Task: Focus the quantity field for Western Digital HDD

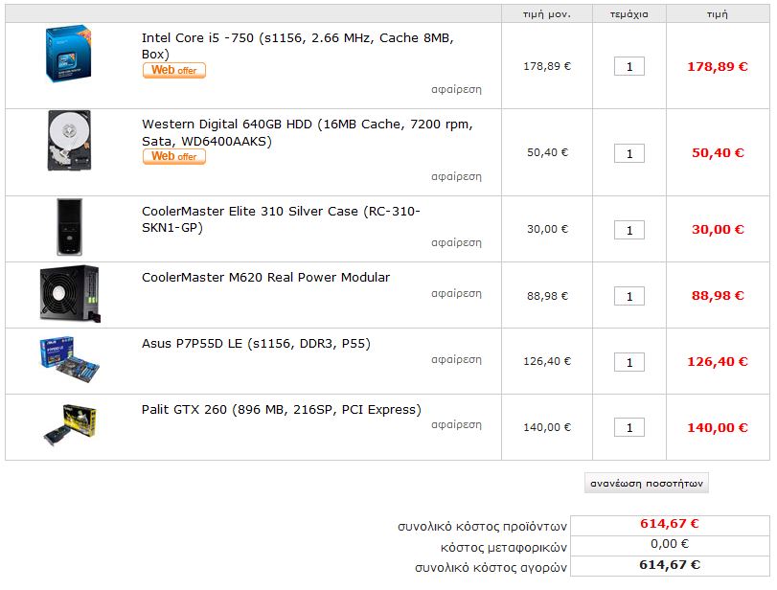Action: 629,153
